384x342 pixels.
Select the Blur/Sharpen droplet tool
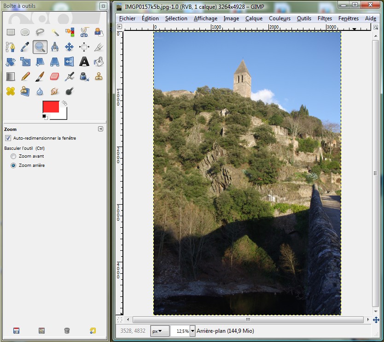pos(40,91)
